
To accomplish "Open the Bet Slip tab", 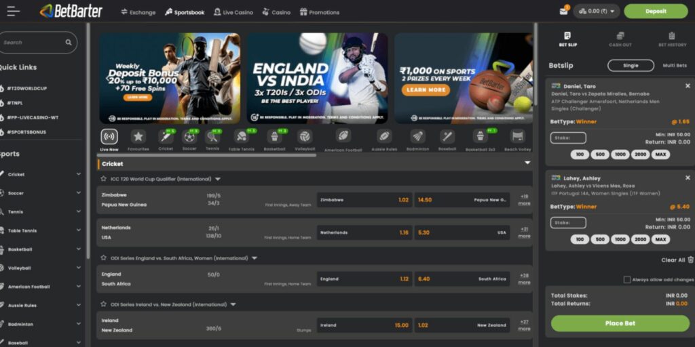I will coord(567,39).
